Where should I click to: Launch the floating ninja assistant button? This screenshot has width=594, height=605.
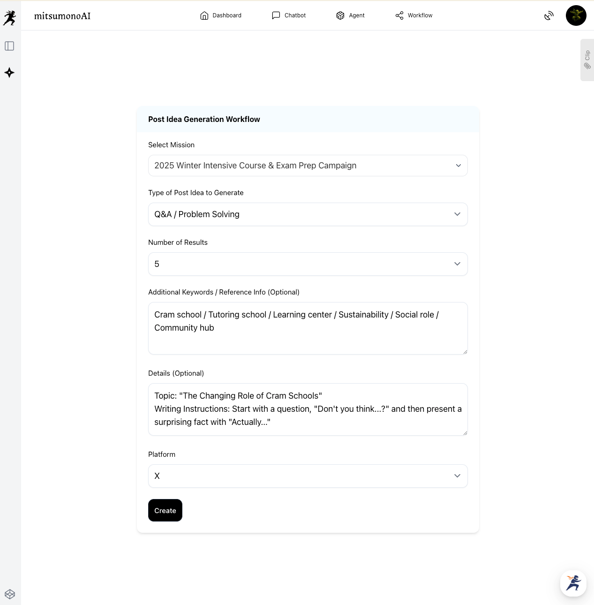tap(573, 583)
